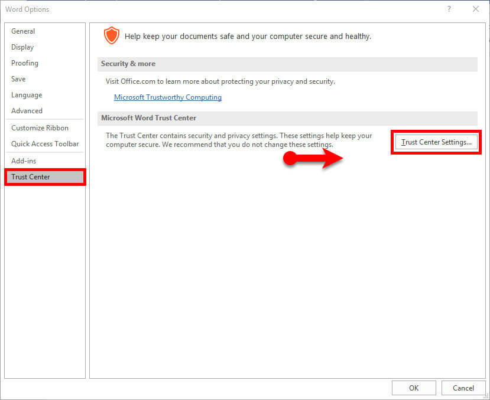Select the highlighted Trust Center category
Viewport: 490px width, 400px height.
pyautogui.click(x=31, y=176)
